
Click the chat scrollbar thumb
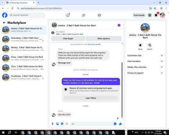click(x=122, y=90)
